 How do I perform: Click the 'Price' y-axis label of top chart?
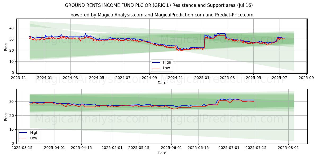pos(6,46)
